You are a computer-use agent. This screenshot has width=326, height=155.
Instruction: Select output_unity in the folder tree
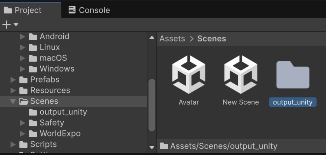[x=63, y=112]
